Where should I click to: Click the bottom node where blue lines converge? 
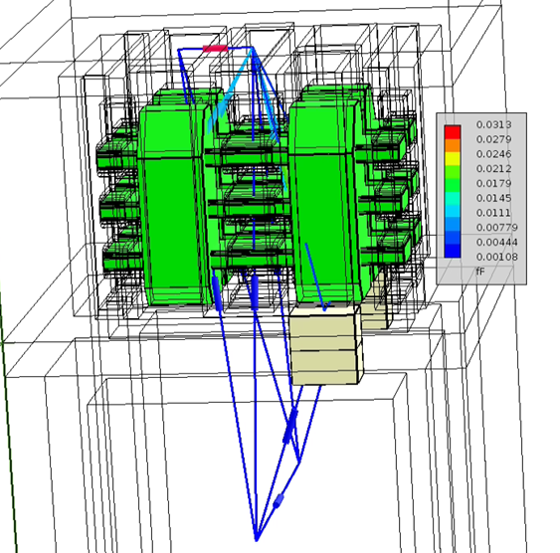tap(257, 540)
